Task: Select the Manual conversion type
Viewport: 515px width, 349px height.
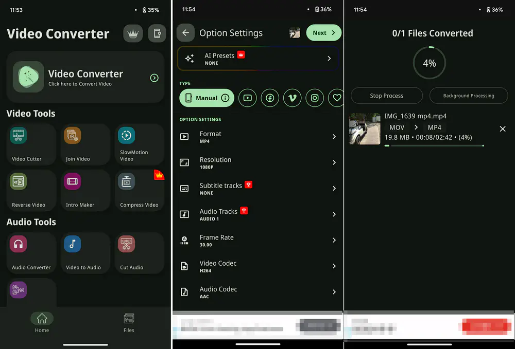Action: tap(207, 98)
